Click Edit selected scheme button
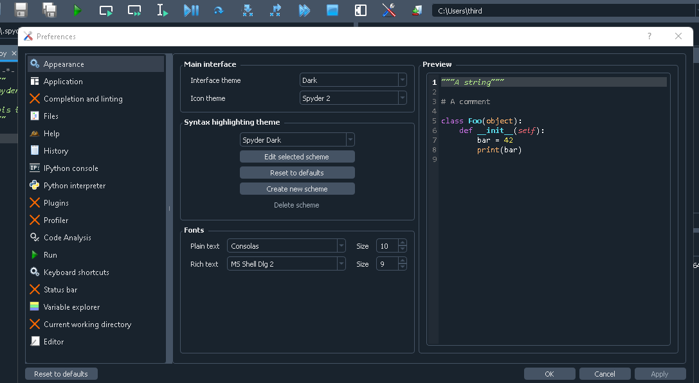The width and height of the screenshot is (699, 383). click(297, 157)
